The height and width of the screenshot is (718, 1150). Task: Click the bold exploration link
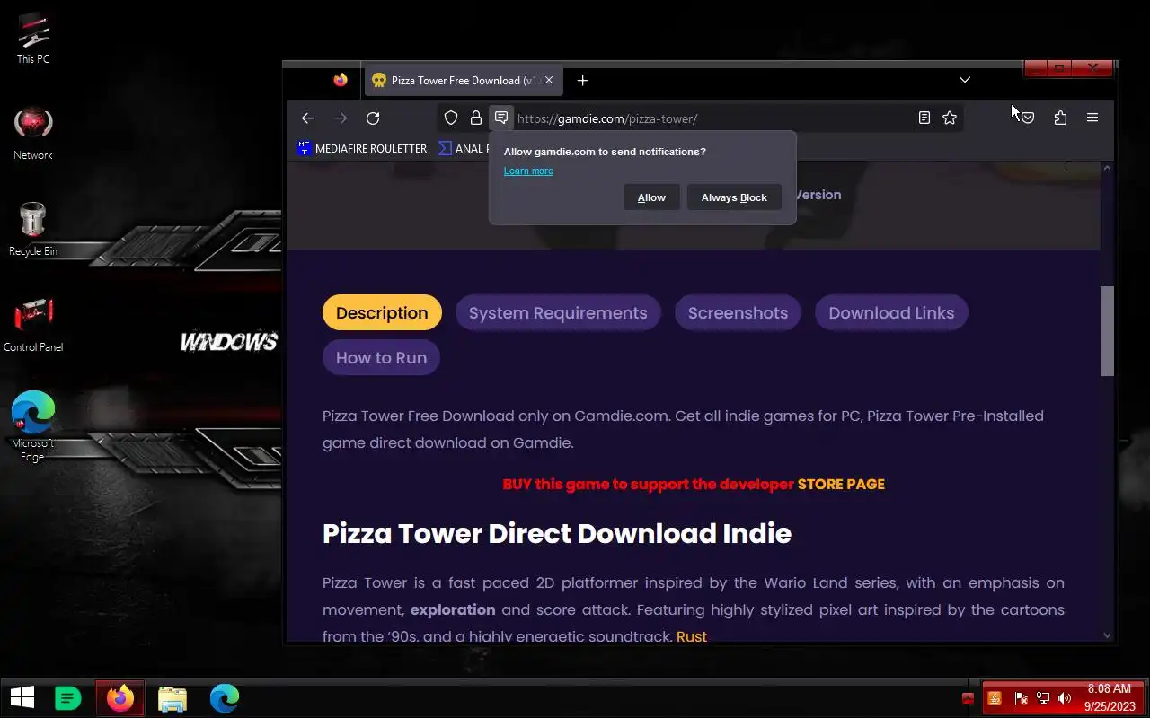(x=453, y=609)
